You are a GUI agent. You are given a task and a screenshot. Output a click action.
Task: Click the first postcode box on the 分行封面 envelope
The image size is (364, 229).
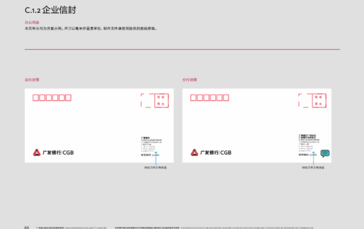pyautogui.click(x=193, y=97)
